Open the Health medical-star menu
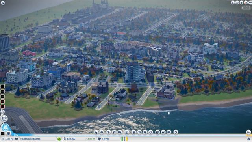The image size is (252, 142). point(145,132)
